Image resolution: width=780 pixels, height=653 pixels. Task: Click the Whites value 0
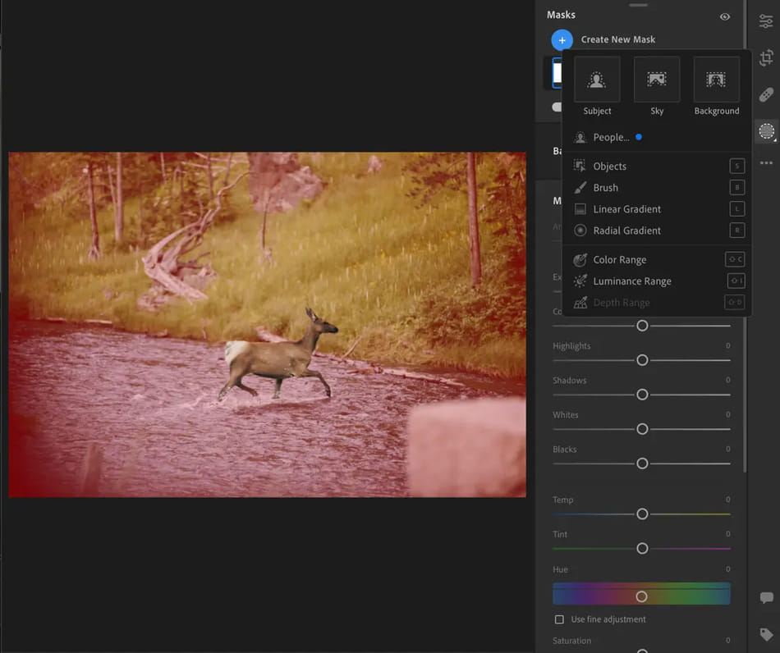(x=727, y=414)
